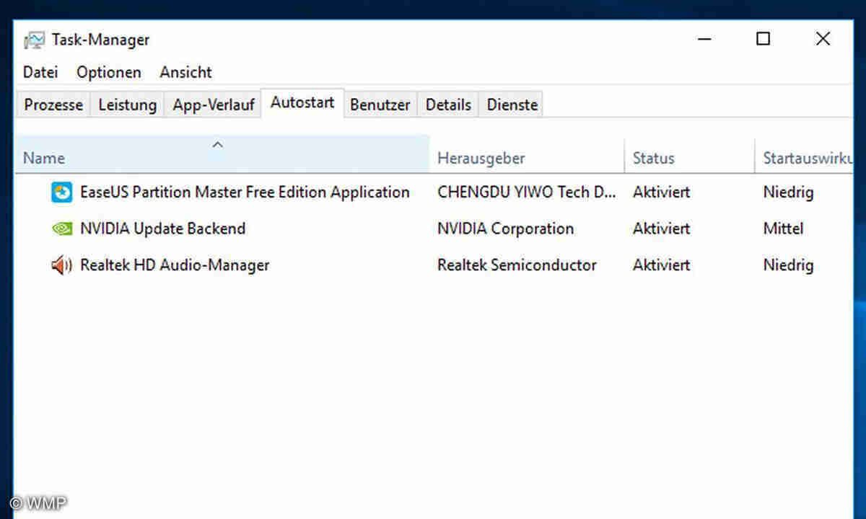The height and width of the screenshot is (519, 866).
Task: Open the Datei menu
Action: (x=40, y=72)
